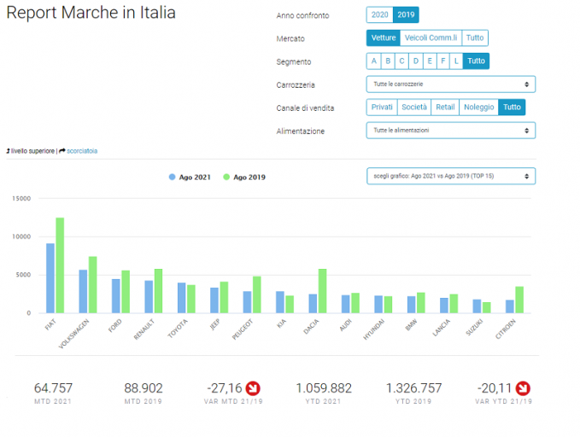The width and height of the screenshot is (580, 437).
Task: Select Tutto in Mercato row
Action: click(x=475, y=38)
